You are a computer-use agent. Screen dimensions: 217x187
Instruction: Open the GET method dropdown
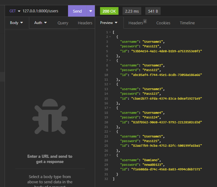(15, 11)
